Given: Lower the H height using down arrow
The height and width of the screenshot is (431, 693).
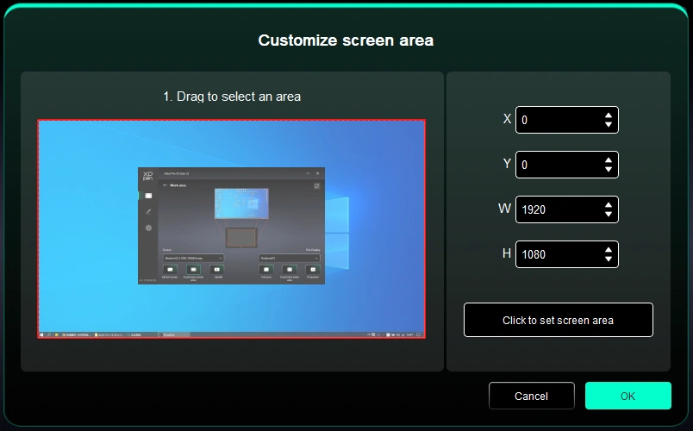Looking at the screenshot, I should coord(609,260).
